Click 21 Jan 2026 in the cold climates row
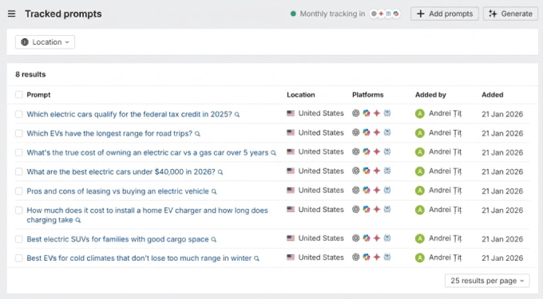Screen dimensions: 543x299 [x=502, y=258]
